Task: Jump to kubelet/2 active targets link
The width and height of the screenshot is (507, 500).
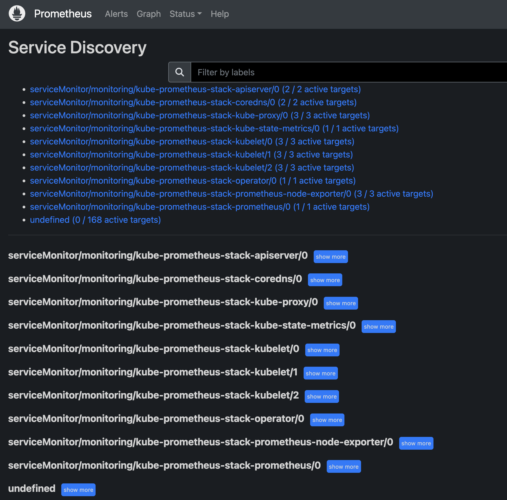Action: click(x=192, y=168)
